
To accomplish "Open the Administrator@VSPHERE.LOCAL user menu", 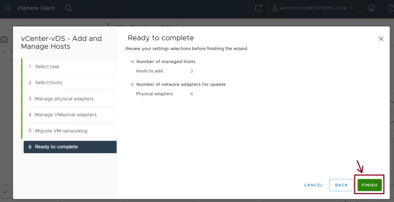I will tap(313, 8).
